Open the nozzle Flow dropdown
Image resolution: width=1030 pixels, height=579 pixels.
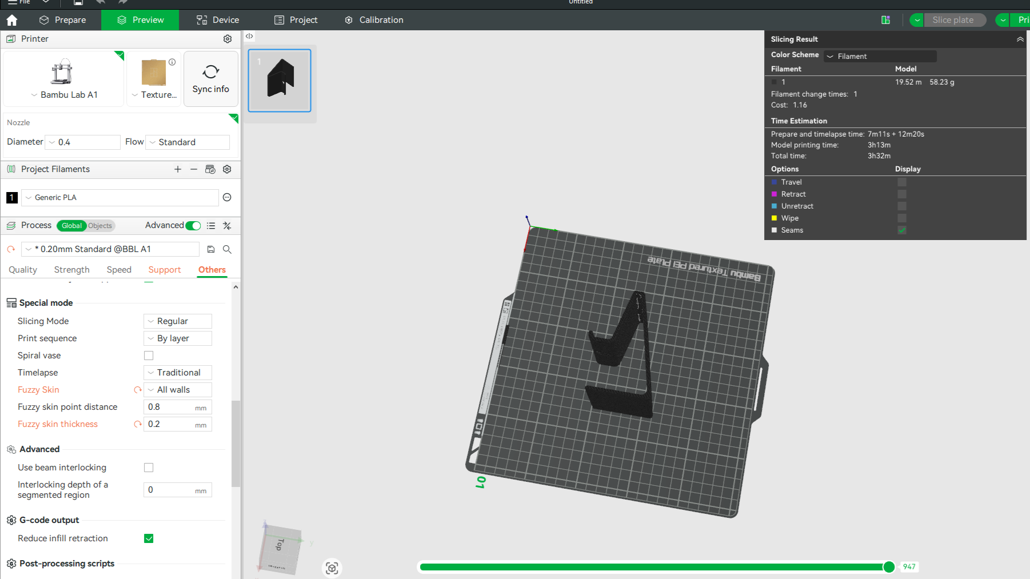(x=187, y=142)
